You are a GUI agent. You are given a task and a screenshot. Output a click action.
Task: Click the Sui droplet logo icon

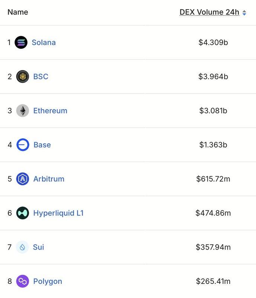pyautogui.click(x=23, y=247)
